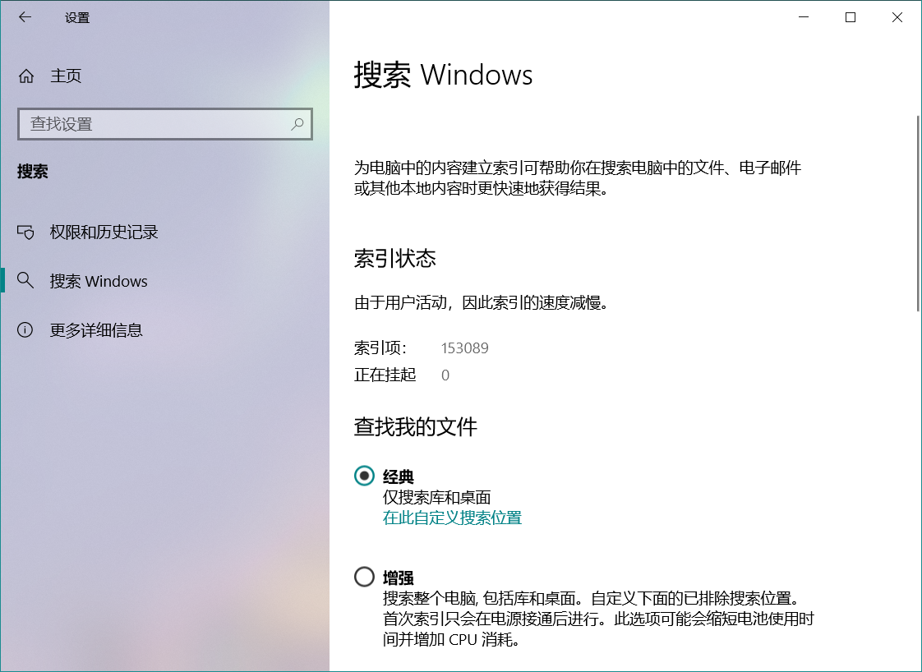Click the 索引项 value 153089
This screenshot has height=672, width=922.
pos(464,348)
